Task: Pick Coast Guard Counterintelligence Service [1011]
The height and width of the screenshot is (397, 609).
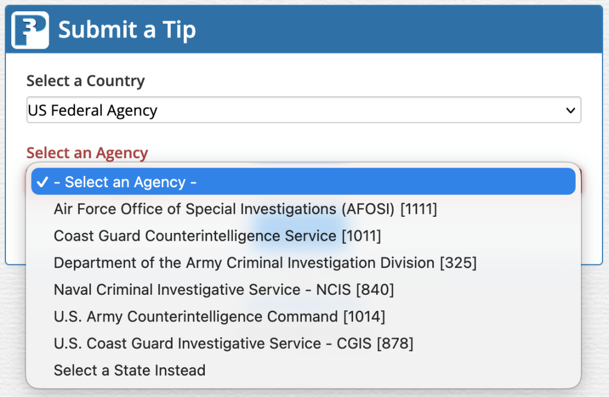Action: 217,236
